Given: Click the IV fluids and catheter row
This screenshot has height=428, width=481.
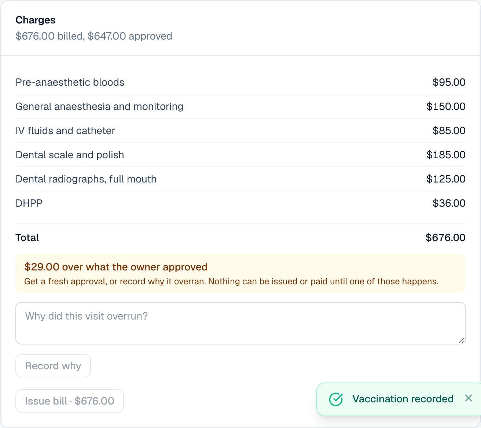Looking at the screenshot, I should (240, 131).
